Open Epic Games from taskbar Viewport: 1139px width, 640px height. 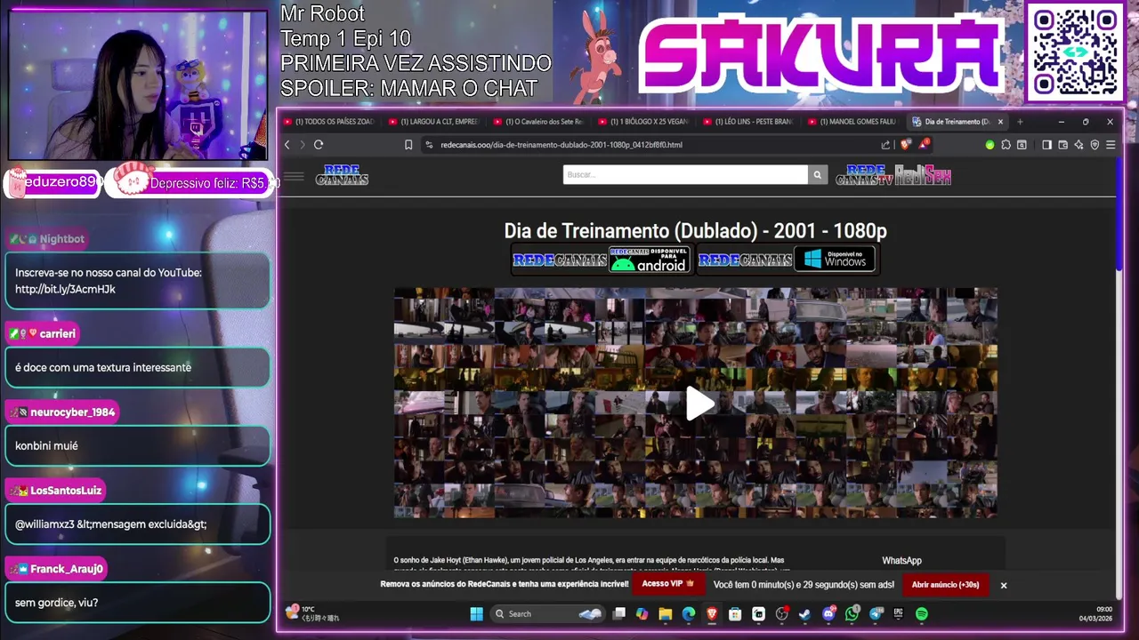(x=898, y=613)
